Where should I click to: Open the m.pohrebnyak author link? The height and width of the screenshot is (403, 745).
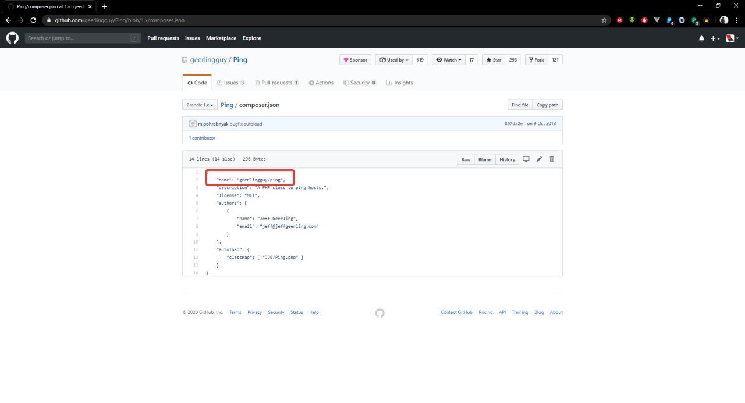[x=213, y=124]
